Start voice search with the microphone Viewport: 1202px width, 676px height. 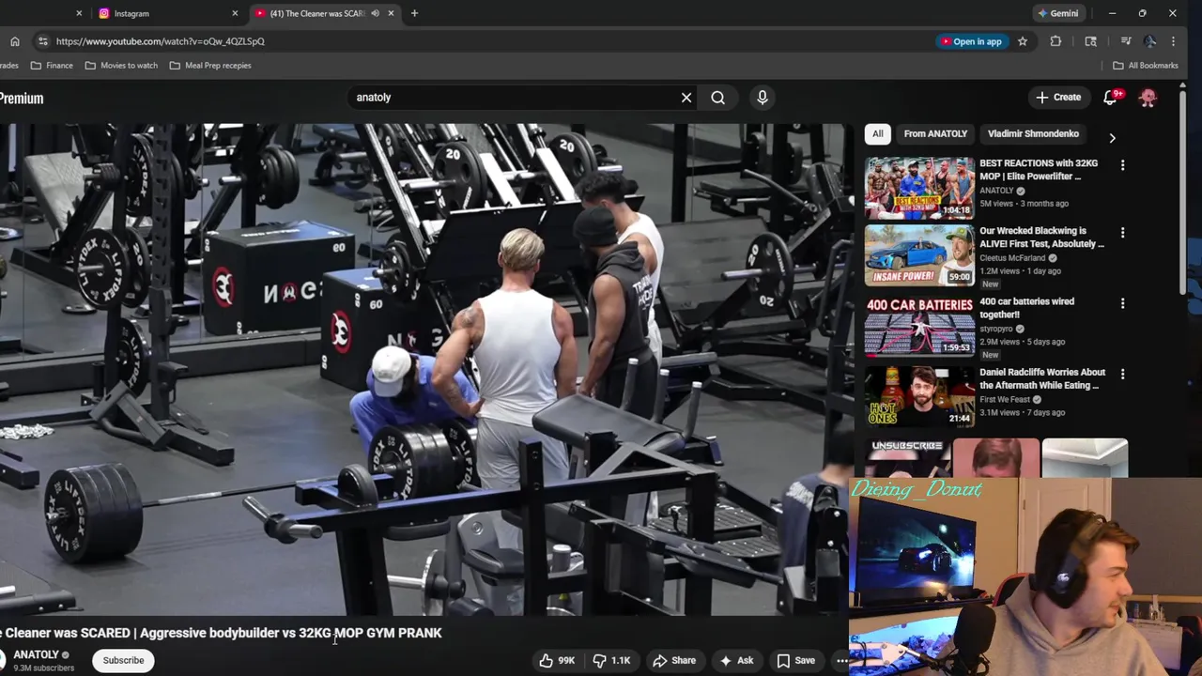tap(763, 98)
